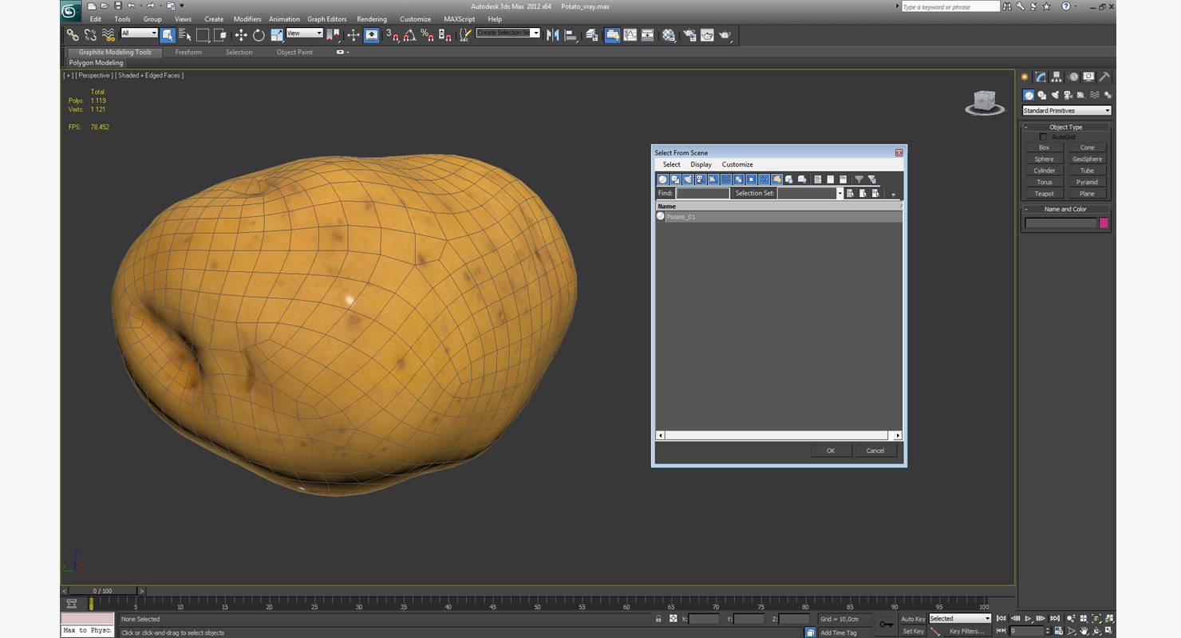Click the Key Filters button
This screenshot has width=1181, height=638.
(x=966, y=632)
